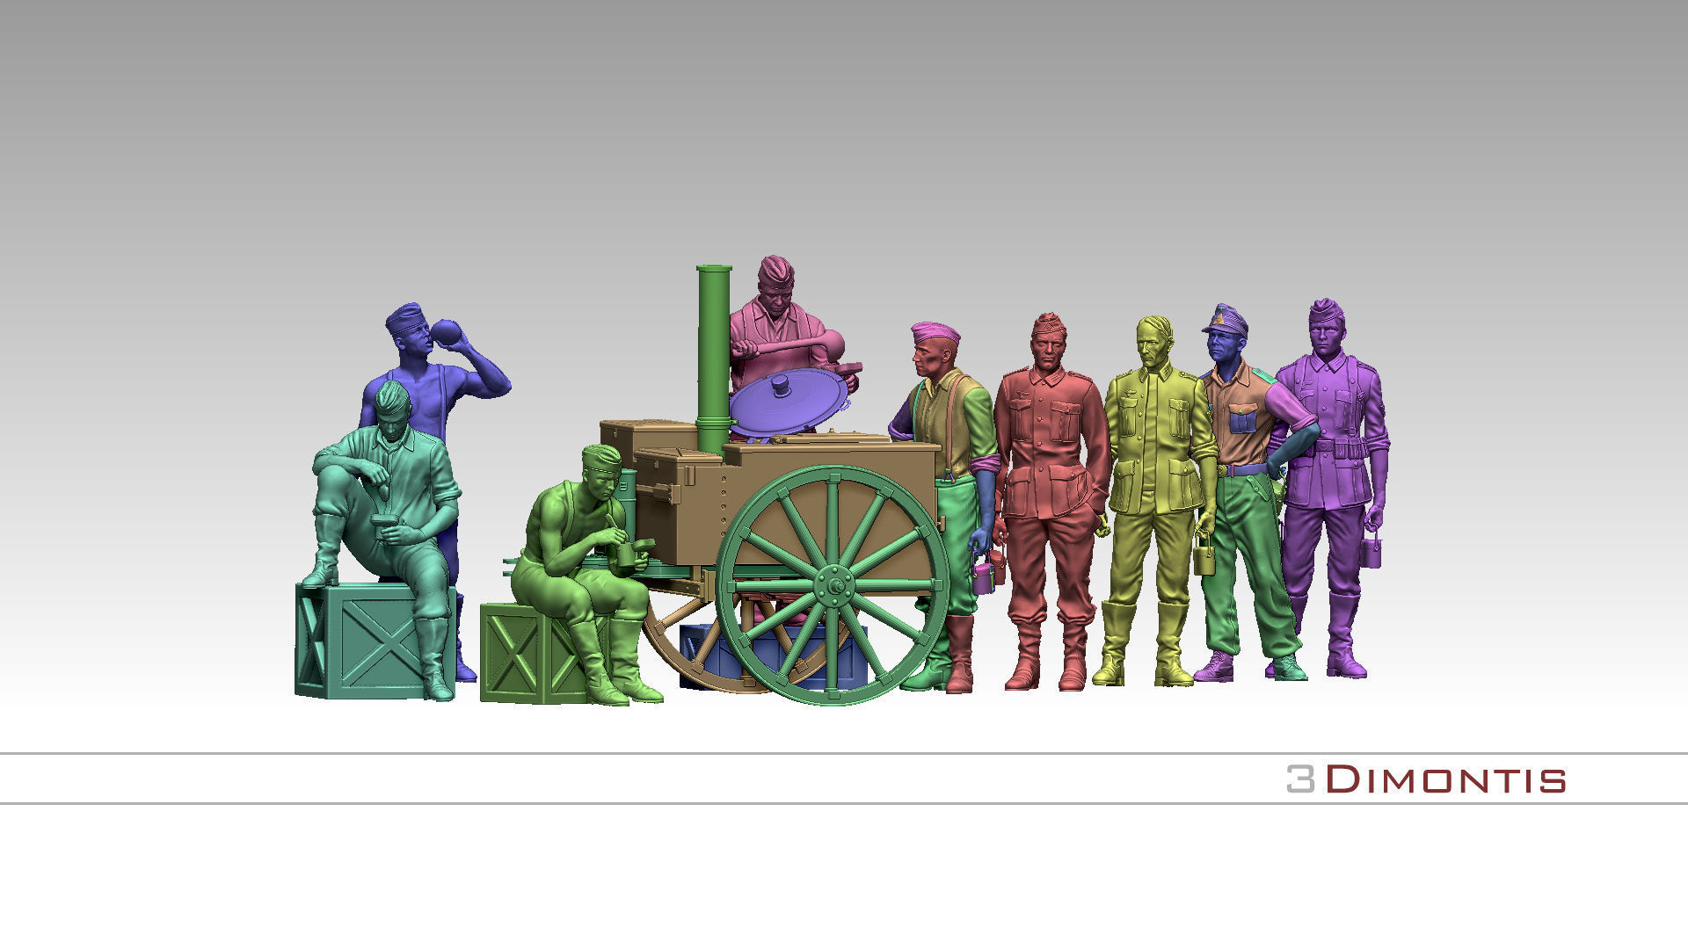
Task: Select the tall green chimney pipe
Action: click(714, 359)
